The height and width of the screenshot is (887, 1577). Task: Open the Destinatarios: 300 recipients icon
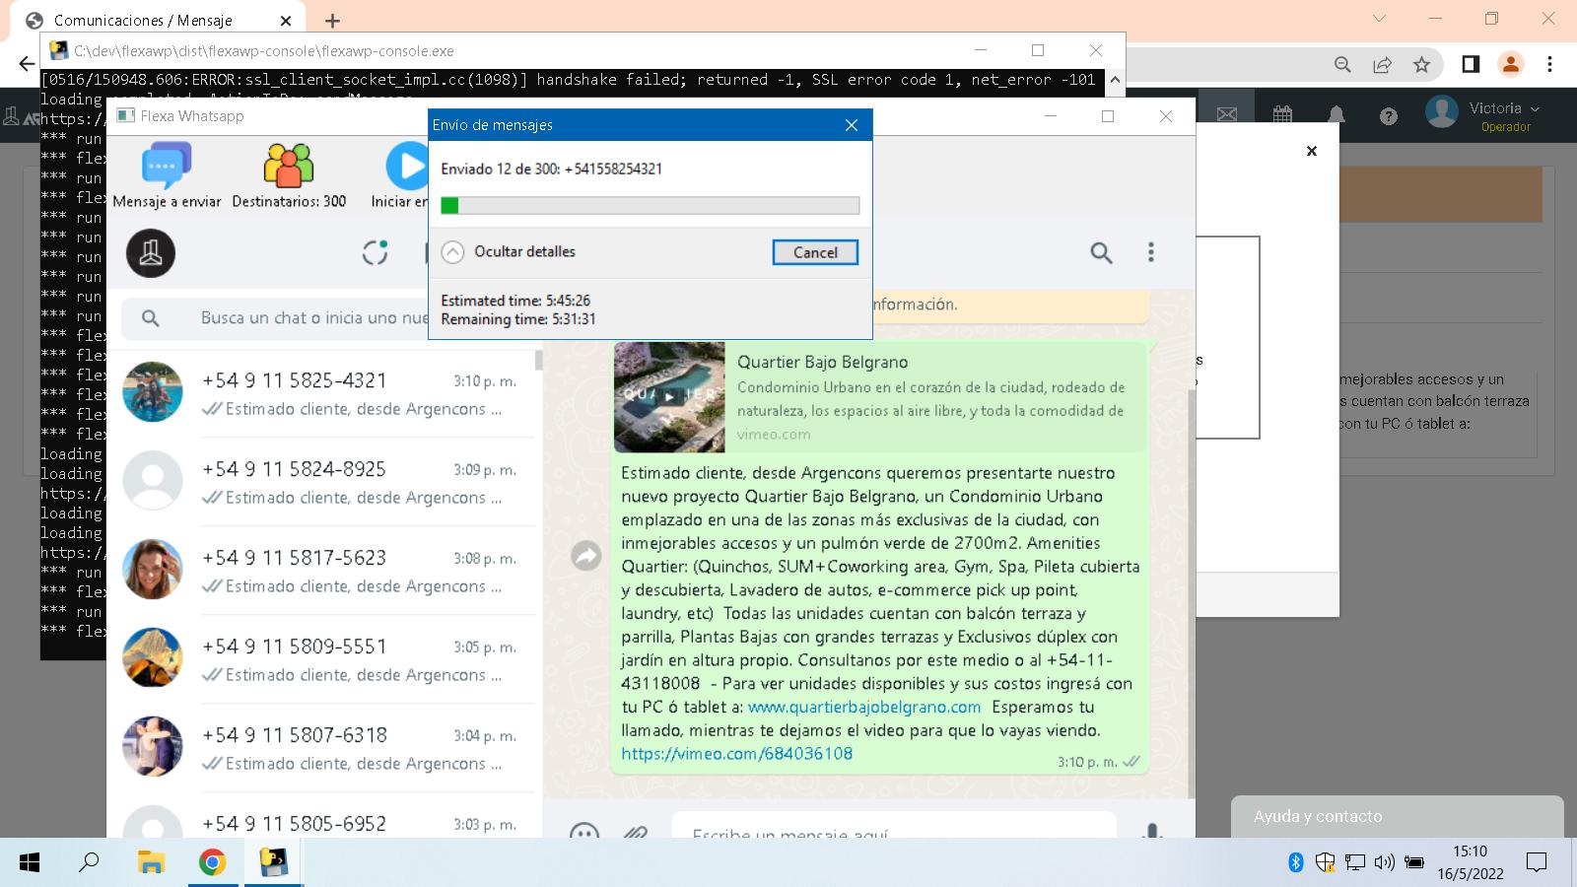point(289,175)
